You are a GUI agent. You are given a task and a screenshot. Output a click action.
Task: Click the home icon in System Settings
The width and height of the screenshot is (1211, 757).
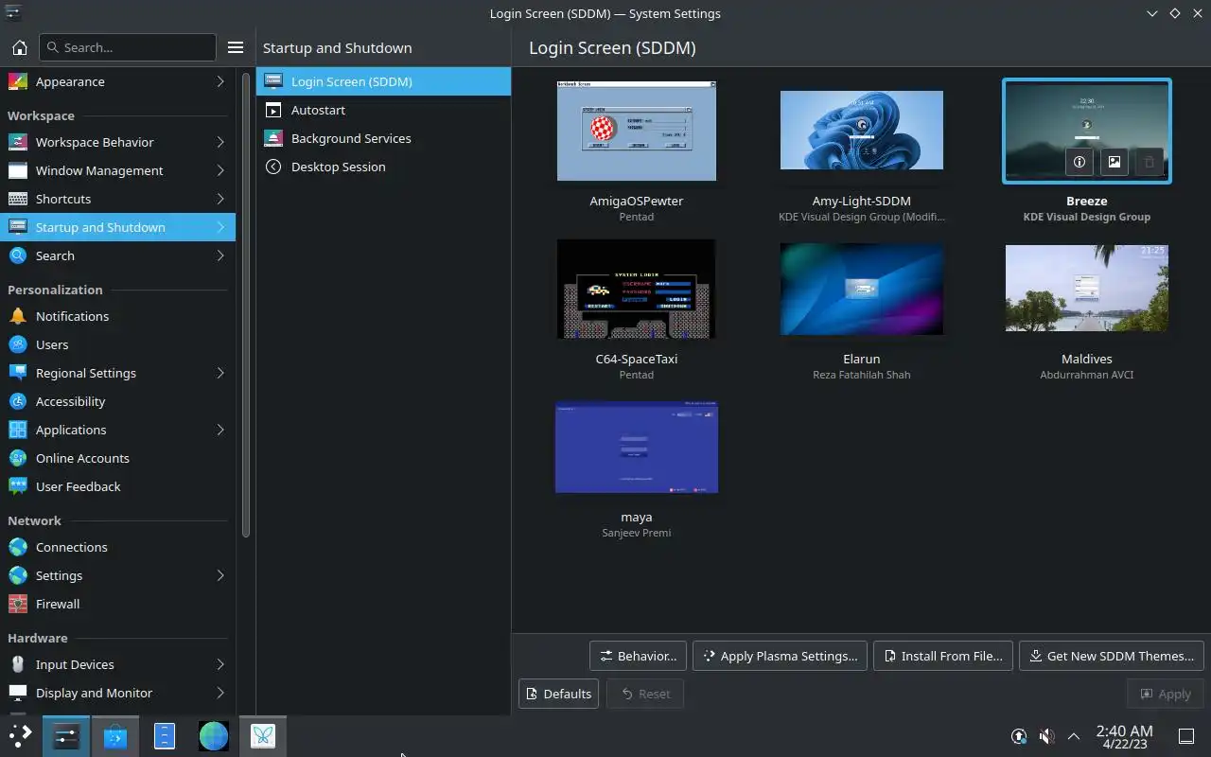pyautogui.click(x=19, y=47)
